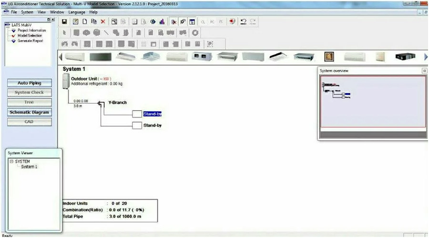The image size is (429, 238).
Task: Click the cut-with-red-X toolbar icon
Action: click(174, 21)
